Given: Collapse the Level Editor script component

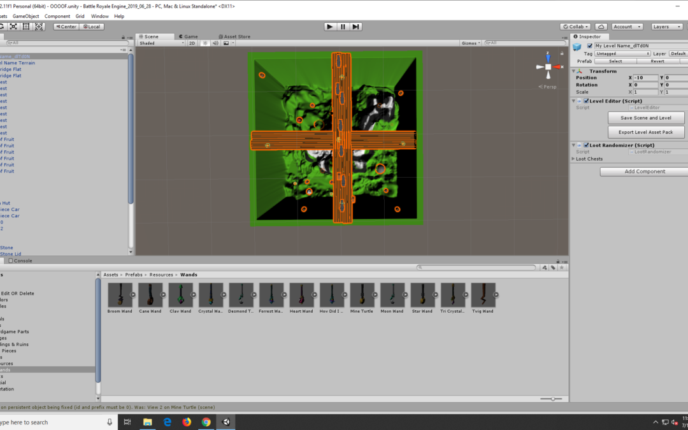Looking at the screenshot, I should coord(573,101).
